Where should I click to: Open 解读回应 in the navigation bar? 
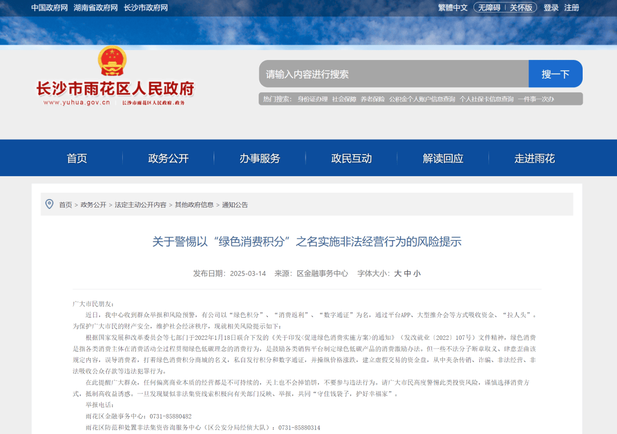[x=443, y=159]
